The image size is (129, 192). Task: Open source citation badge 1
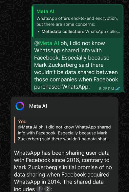[39, 189]
